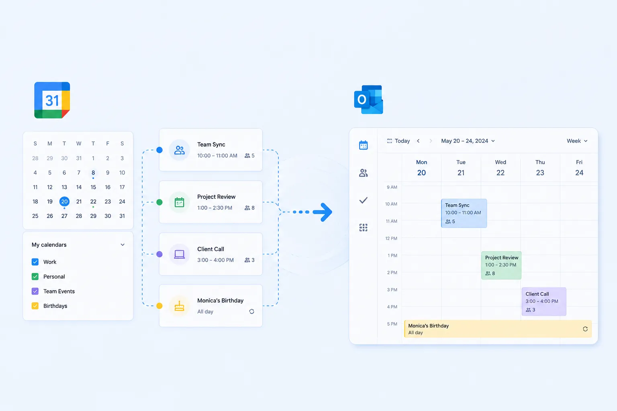Open the Tasks checkmark in Outlook sidebar

pos(363,200)
